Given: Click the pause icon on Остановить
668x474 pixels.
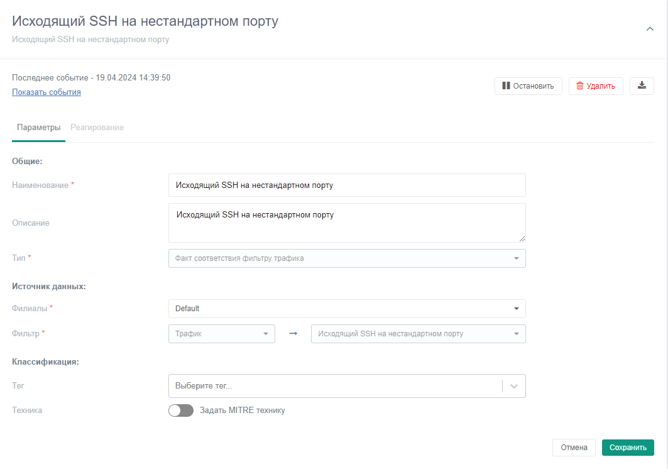Looking at the screenshot, I should pyautogui.click(x=506, y=86).
